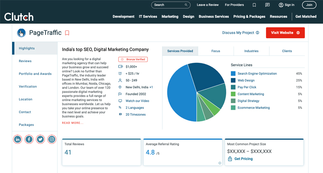Click the location pin icon by New Delhi

(x=120, y=87)
